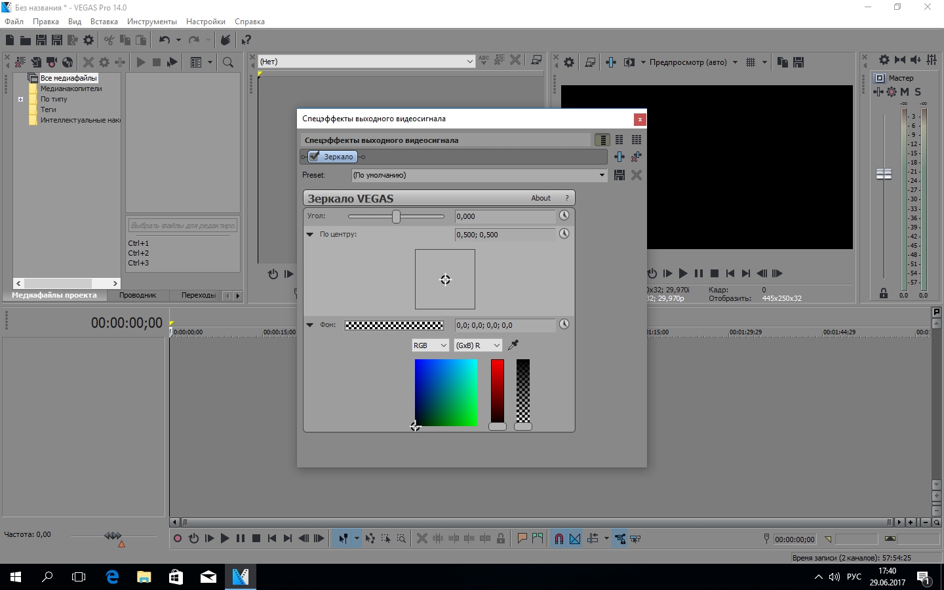Delete preset using the X icon
This screenshot has height=590, width=944.
637,175
